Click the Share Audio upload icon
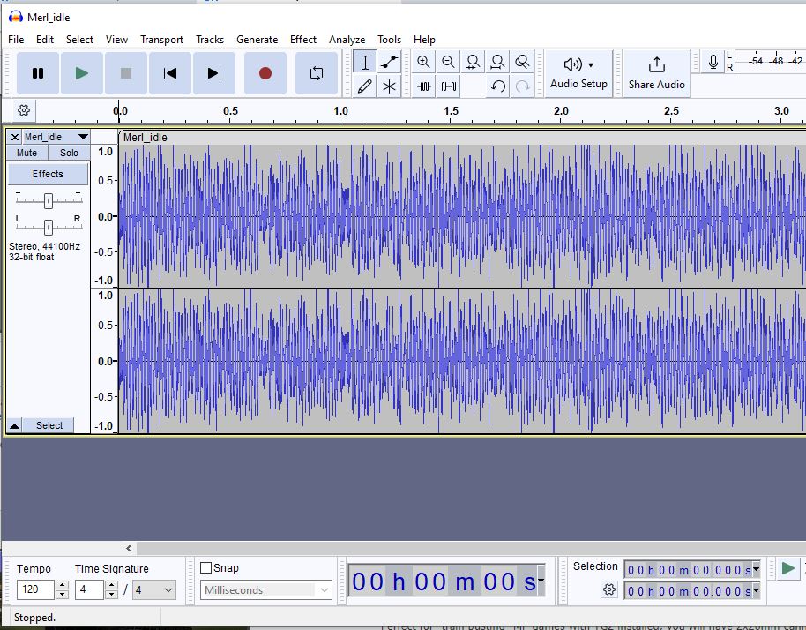 point(656,65)
